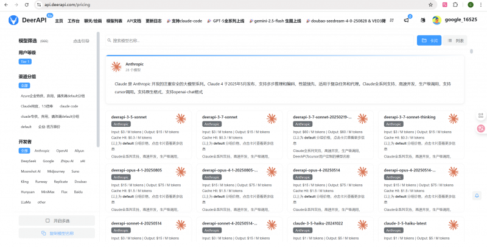Click Anthropic logo on deerapi-3-5-sonnet card
The height and width of the screenshot is (247, 487).
point(181,119)
